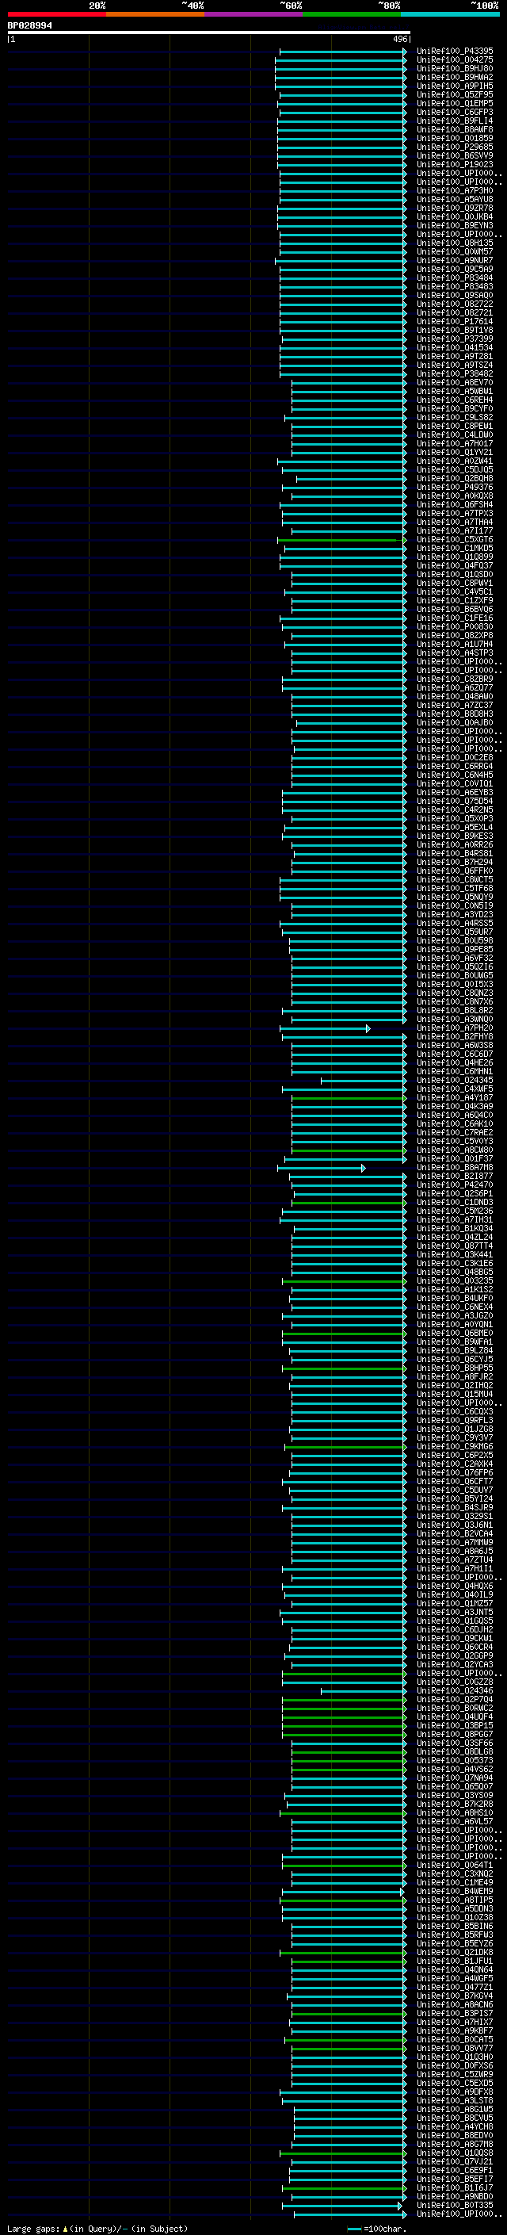Select the green alignment bar for UniRef100_B3PIS7
The width and height of the screenshot is (507, 2235).
click(349, 2014)
